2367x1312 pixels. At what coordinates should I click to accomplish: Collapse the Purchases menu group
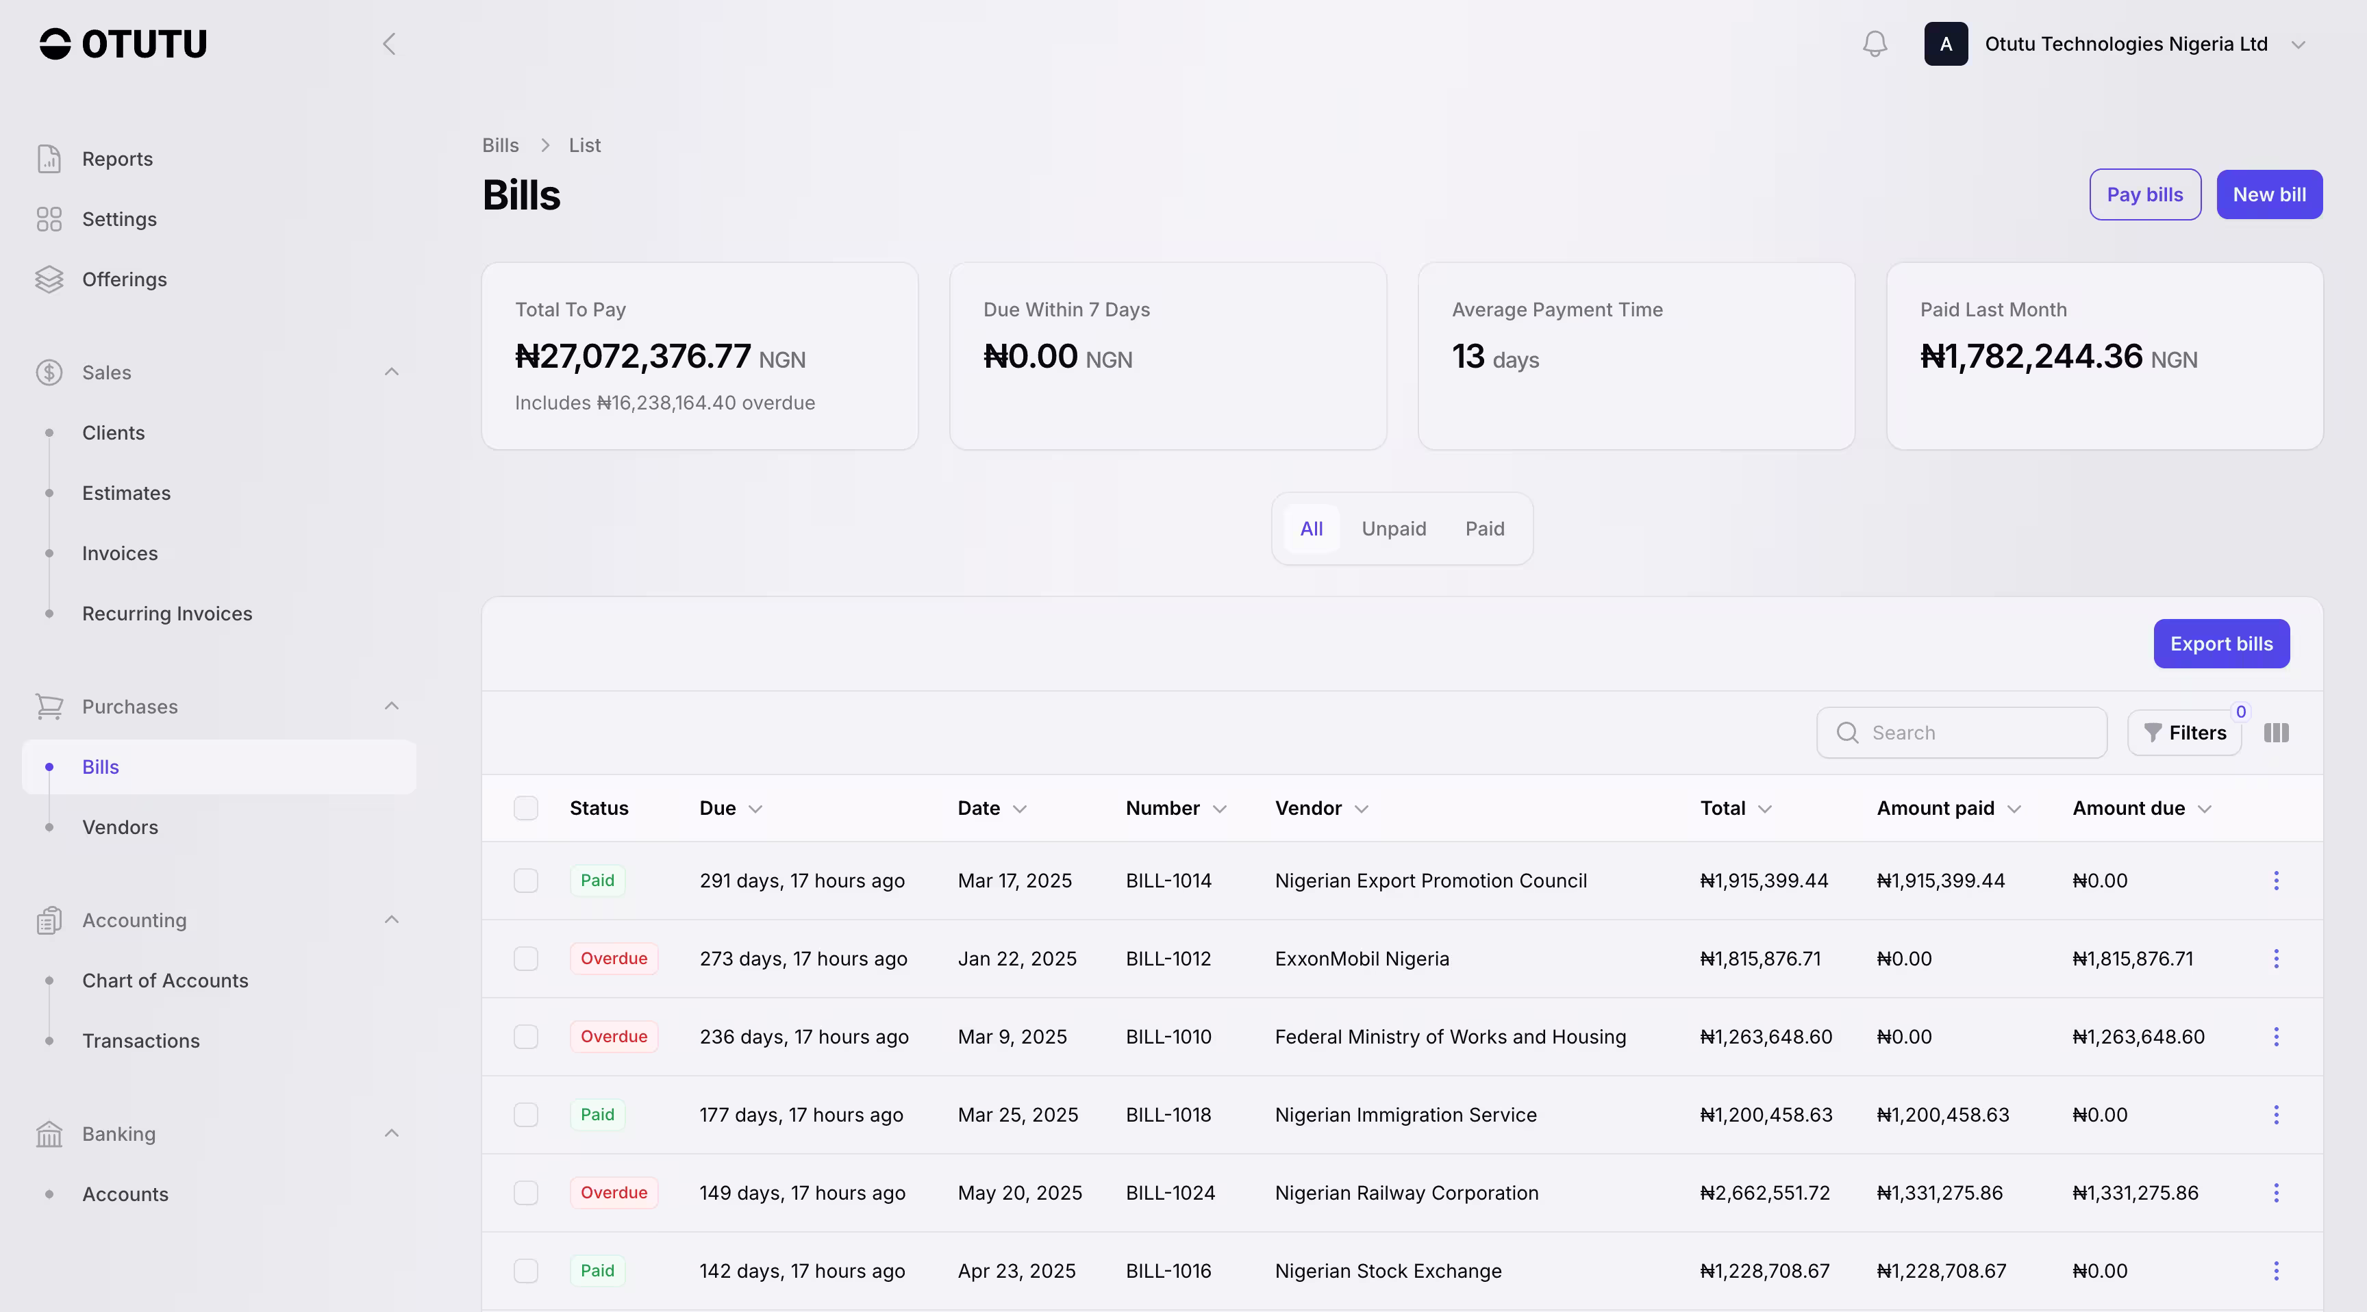(x=392, y=707)
